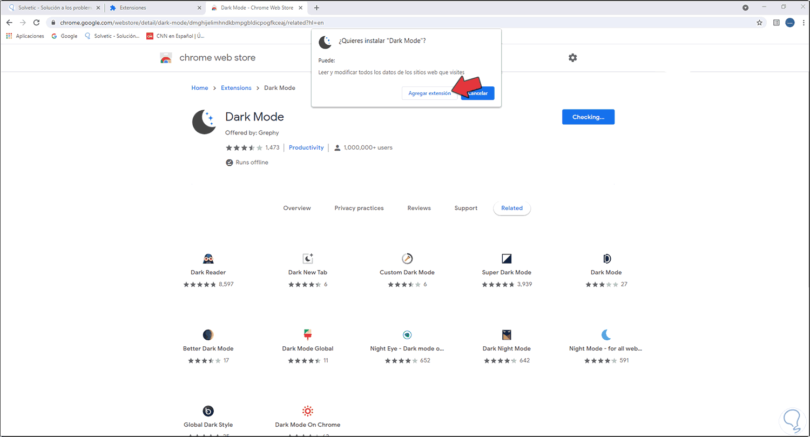This screenshot has width=810, height=437.
Task: Switch to the Extensiones browser tab
Action: [154, 8]
